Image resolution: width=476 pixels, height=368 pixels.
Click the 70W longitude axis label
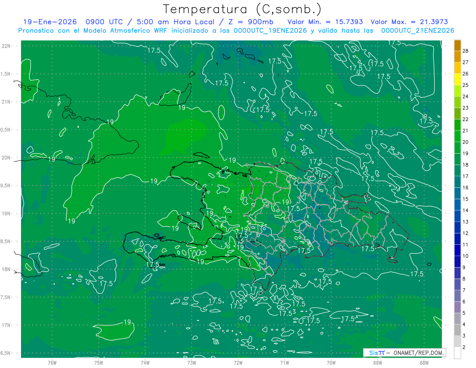pos(331,362)
